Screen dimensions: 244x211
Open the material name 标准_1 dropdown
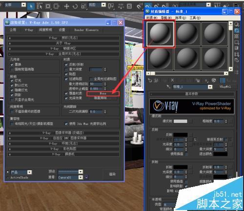click(210, 87)
